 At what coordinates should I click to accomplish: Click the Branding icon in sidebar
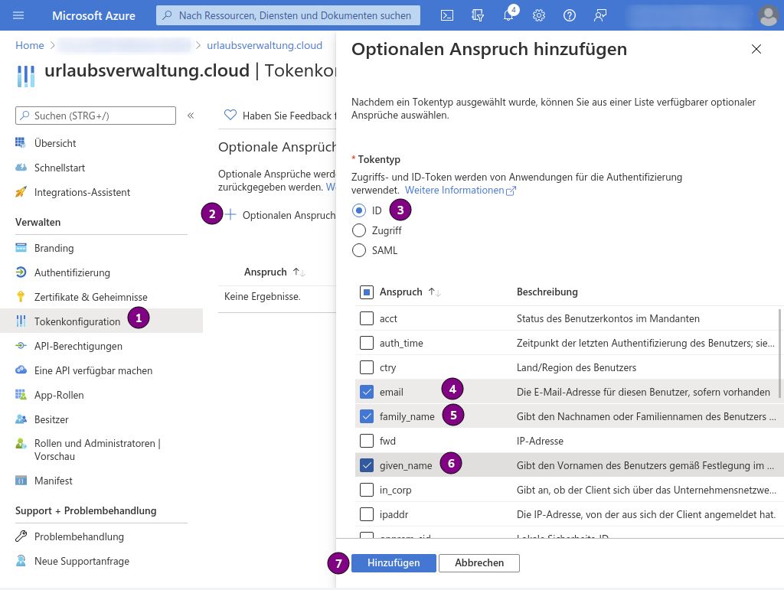(x=21, y=248)
